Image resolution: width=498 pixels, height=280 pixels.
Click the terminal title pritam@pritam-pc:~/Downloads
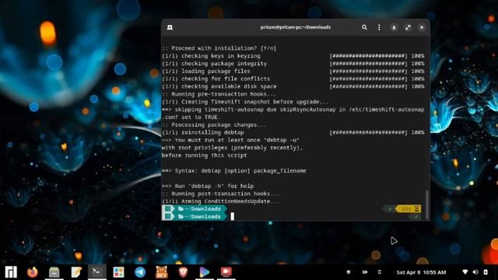[x=296, y=27]
